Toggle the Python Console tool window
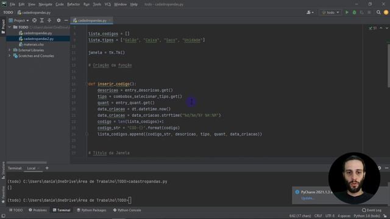The height and width of the screenshot is (219, 390). (x=127, y=210)
